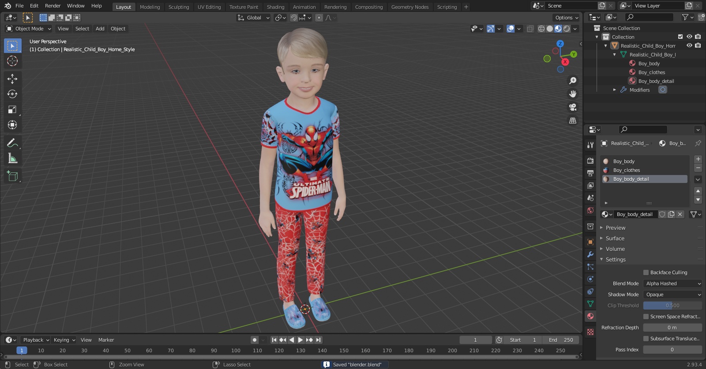The image size is (706, 369).
Task: Open the View Layer properties tab
Action: (x=590, y=186)
